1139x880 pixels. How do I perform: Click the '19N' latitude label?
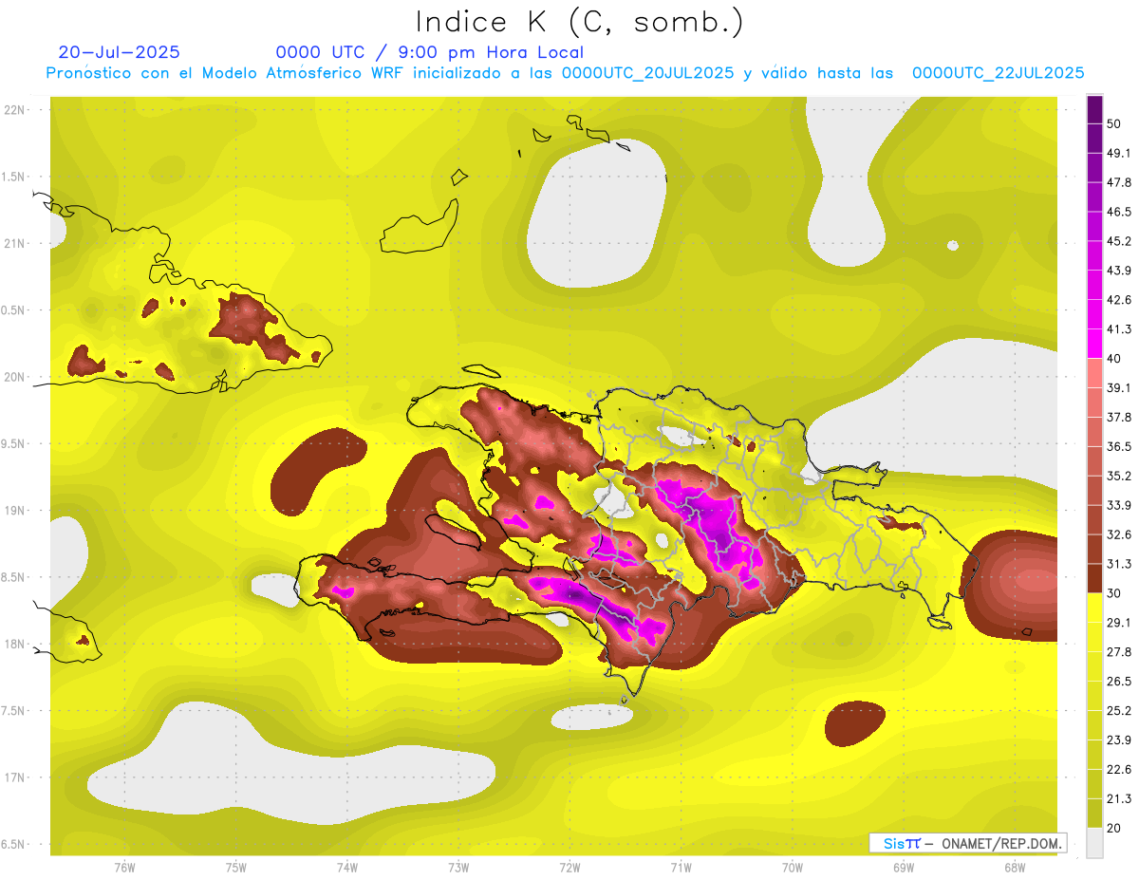pos(16,511)
